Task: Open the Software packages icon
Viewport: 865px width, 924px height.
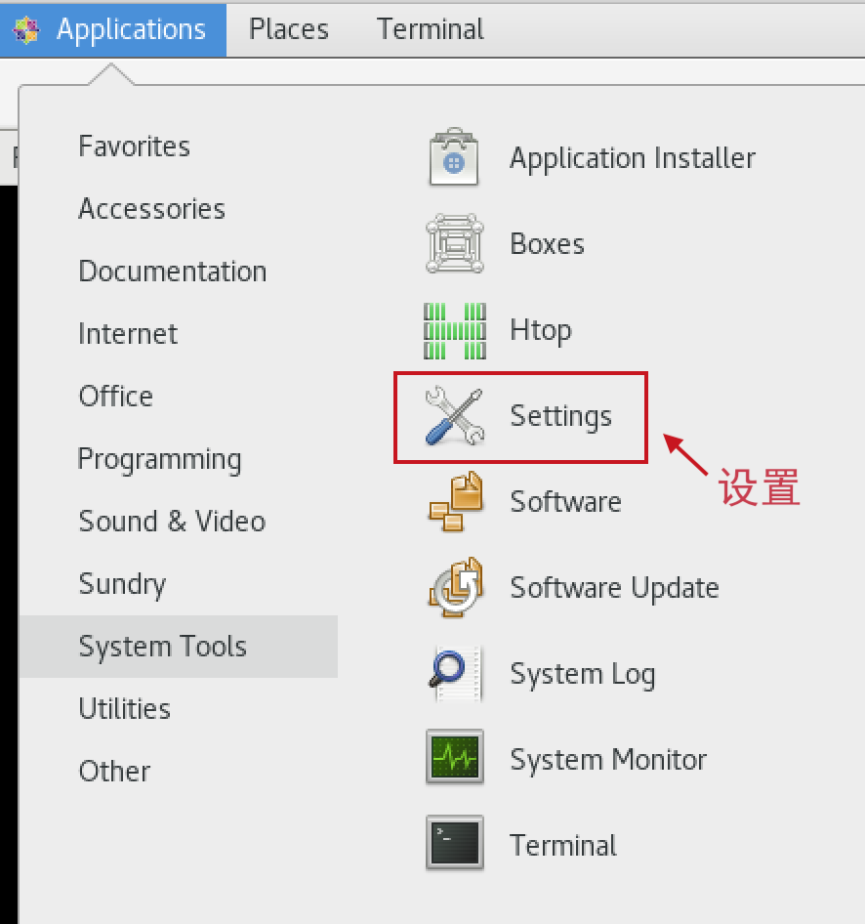Action: pyautogui.click(x=454, y=502)
